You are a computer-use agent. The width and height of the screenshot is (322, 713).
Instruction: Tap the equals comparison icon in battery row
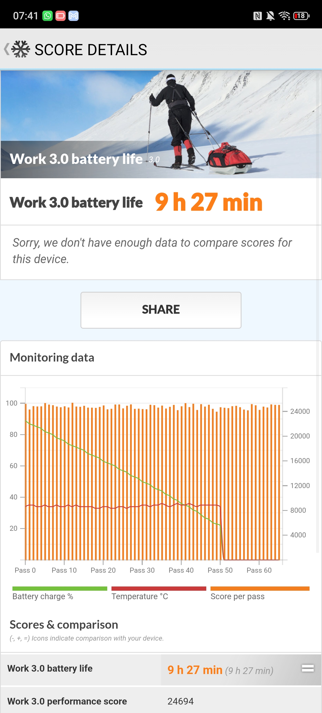click(308, 668)
